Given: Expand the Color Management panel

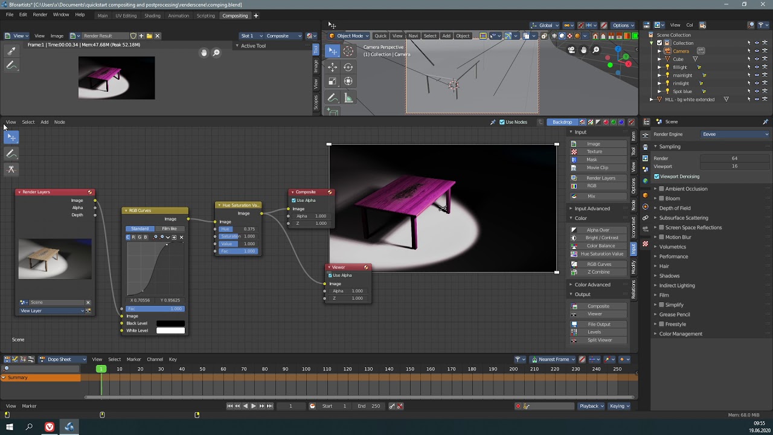Looking at the screenshot, I should coord(681,334).
